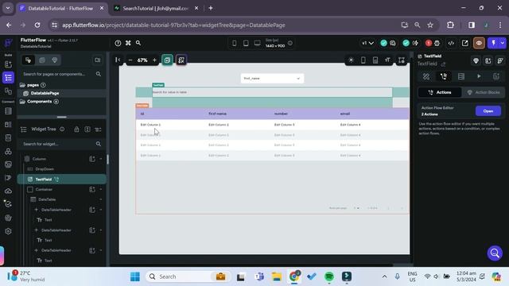This screenshot has width=509, height=286.
Task: Open the Storyboard icon in the left sidebar
Action: pyautogui.click(x=8, y=91)
